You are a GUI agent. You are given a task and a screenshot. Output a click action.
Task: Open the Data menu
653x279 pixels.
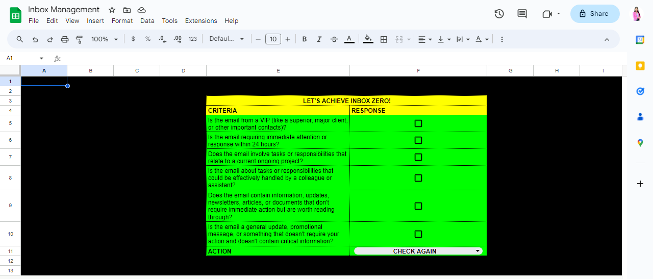pyautogui.click(x=147, y=21)
